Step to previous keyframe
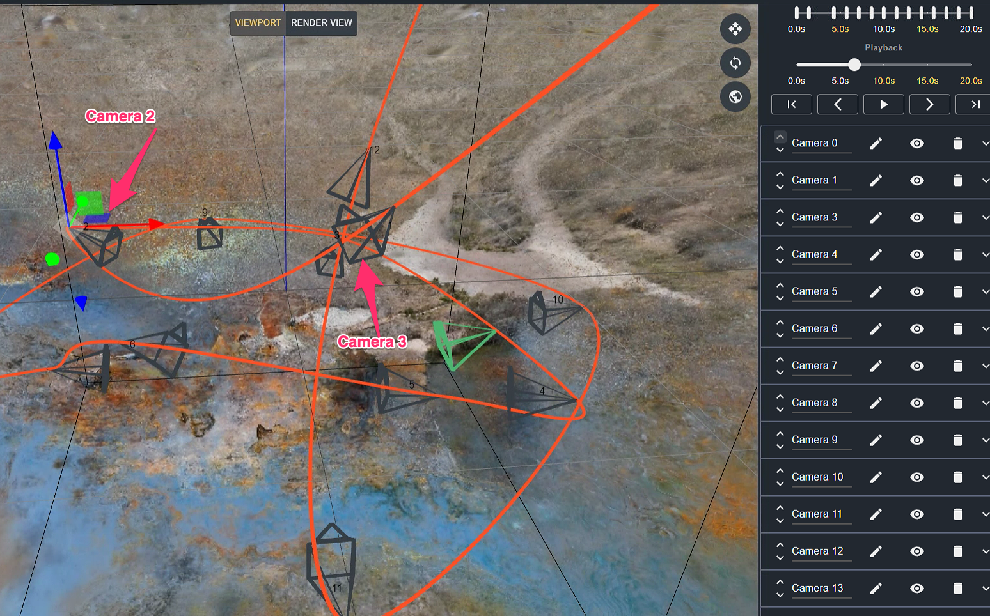Viewport: 990px width, 616px height. pyautogui.click(x=838, y=104)
